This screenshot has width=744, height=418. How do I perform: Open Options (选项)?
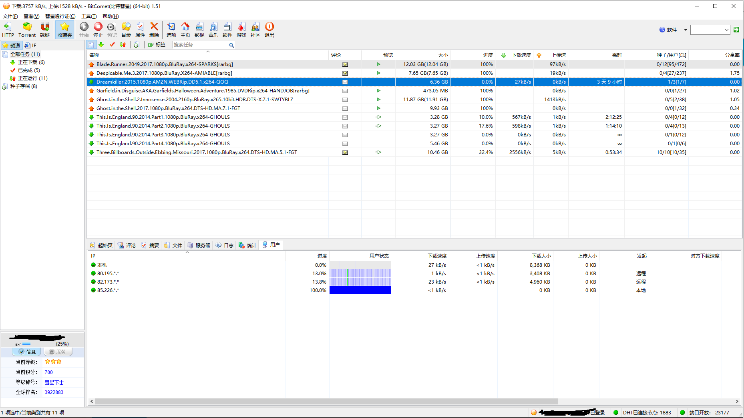pos(171,30)
